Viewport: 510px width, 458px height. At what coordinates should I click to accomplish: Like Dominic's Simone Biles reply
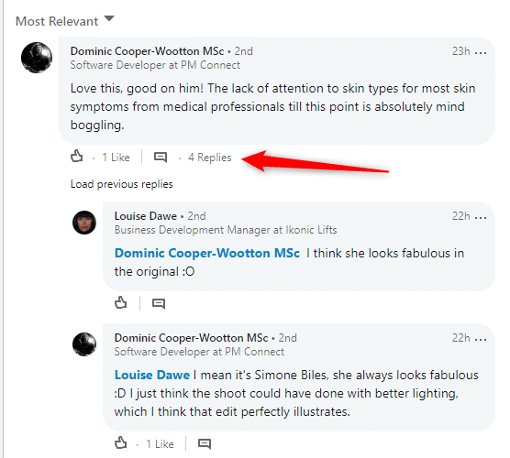coord(121,443)
